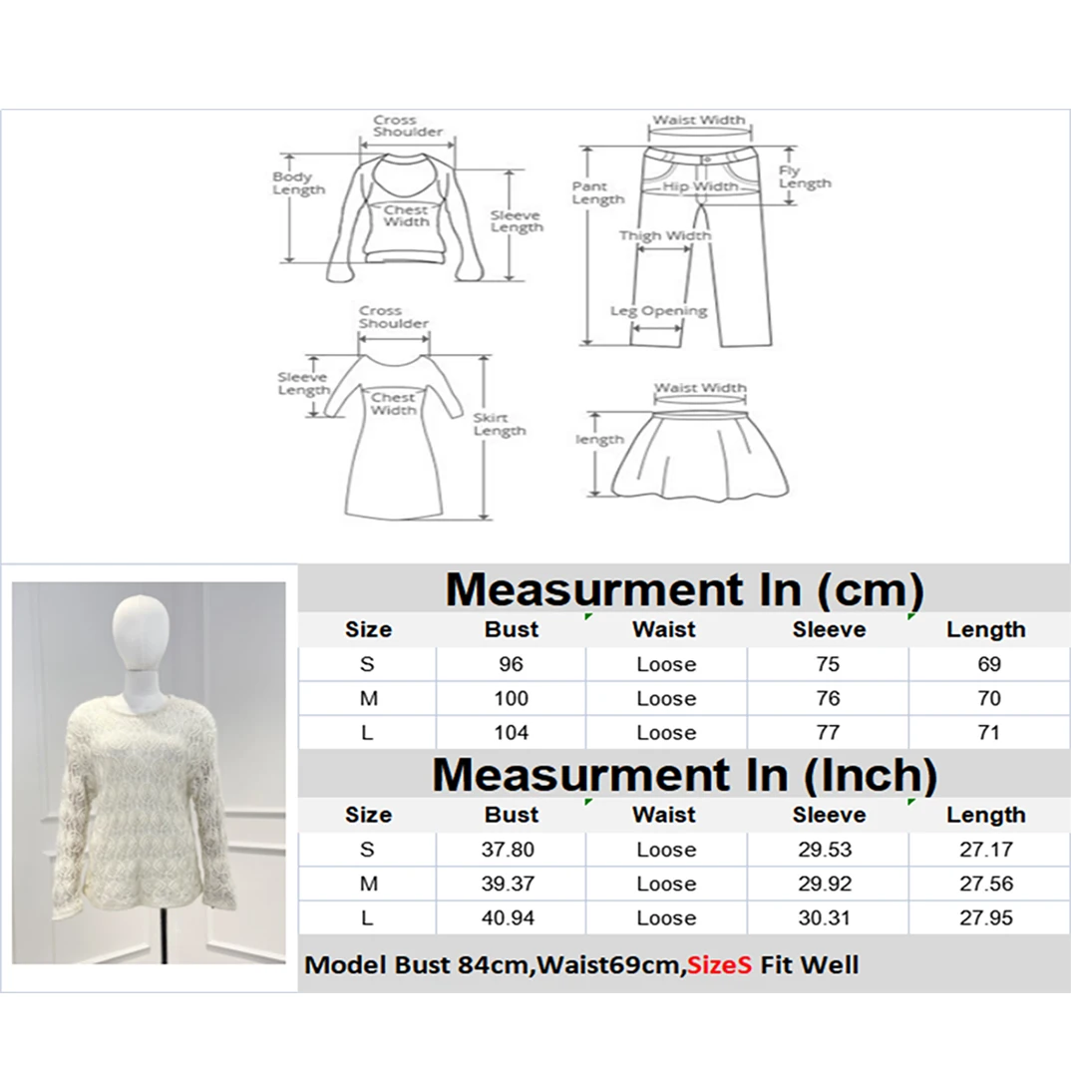Click 'Body Length' label beside the top diagram
The width and height of the screenshot is (1071, 1071).
[x=298, y=183]
